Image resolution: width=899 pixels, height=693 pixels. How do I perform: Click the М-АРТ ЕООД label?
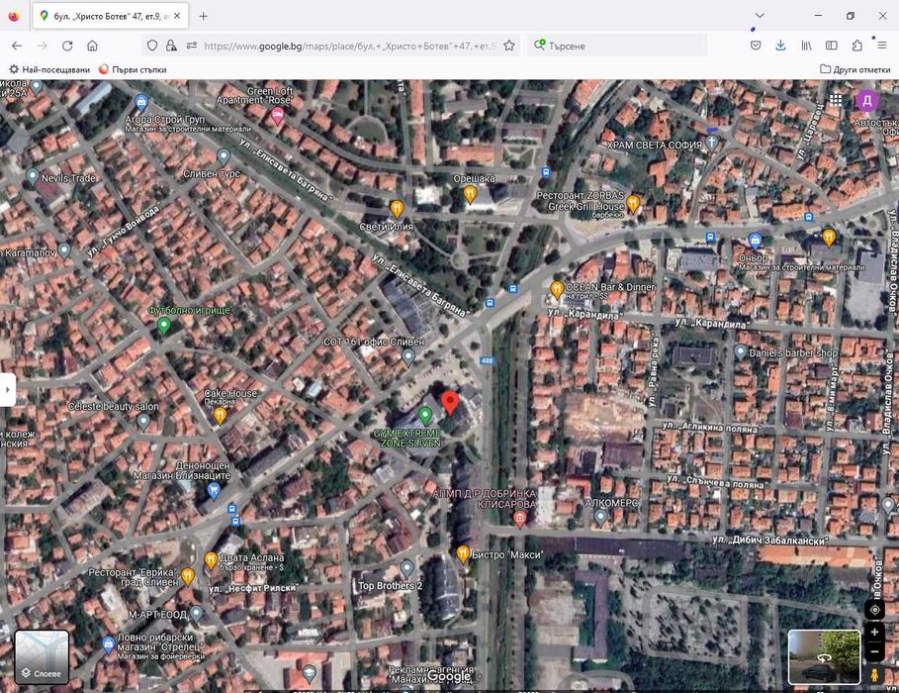(x=157, y=615)
